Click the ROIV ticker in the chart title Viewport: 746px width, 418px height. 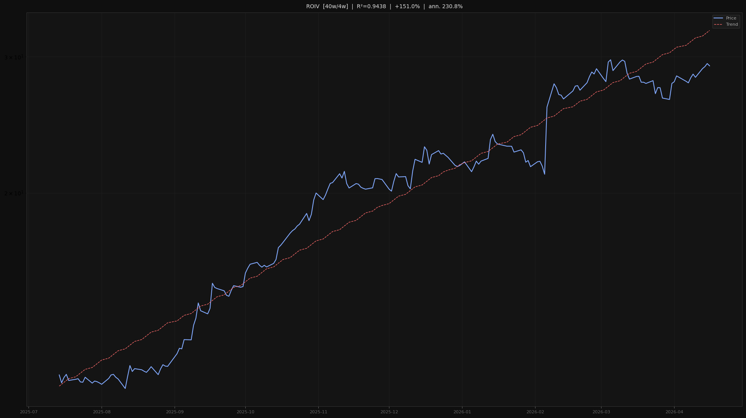(x=312, y=7)
